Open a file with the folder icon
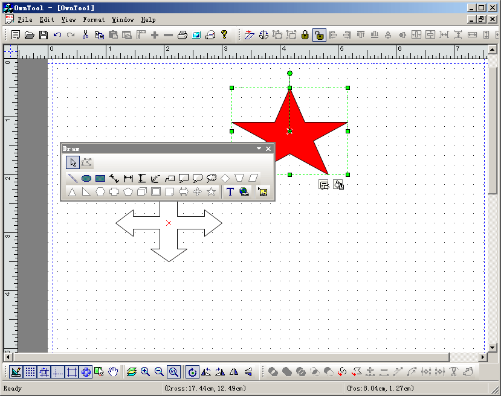The height and width of the screenshot is (396, 501). click(x=30, y=34)
